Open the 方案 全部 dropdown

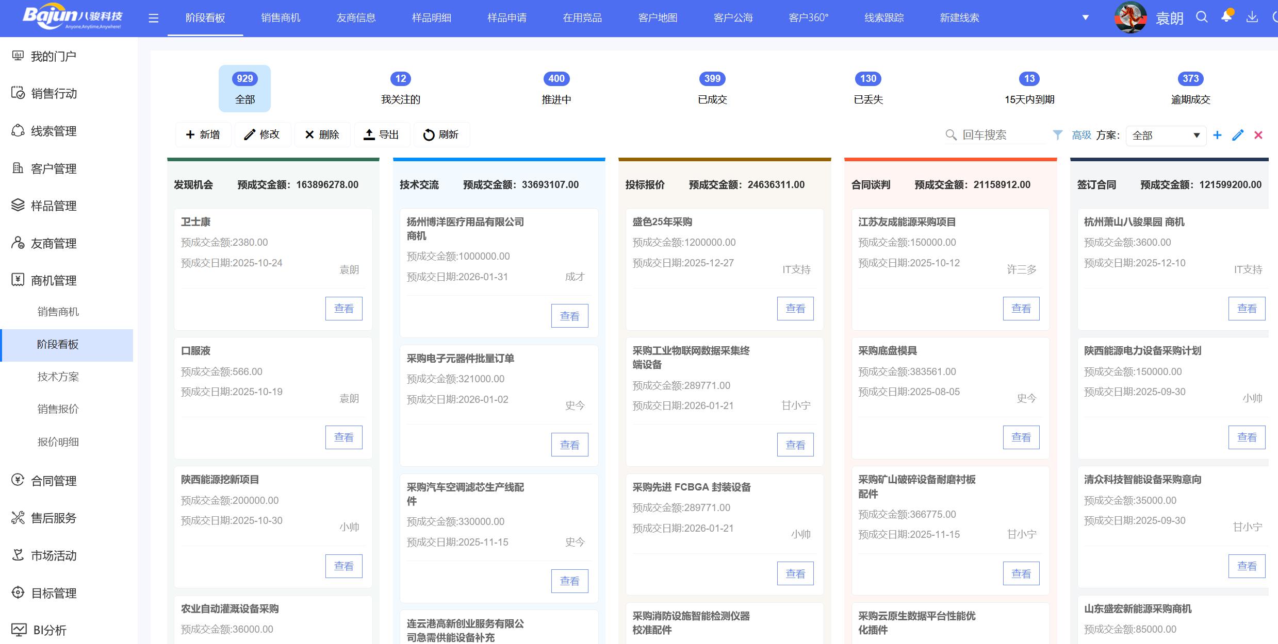coord(1166,135)
